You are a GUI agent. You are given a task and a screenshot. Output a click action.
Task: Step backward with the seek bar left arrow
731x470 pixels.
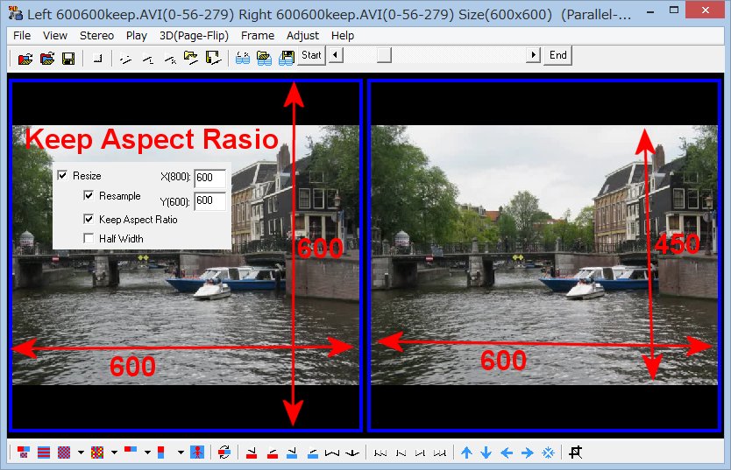(x=336, y=55)
